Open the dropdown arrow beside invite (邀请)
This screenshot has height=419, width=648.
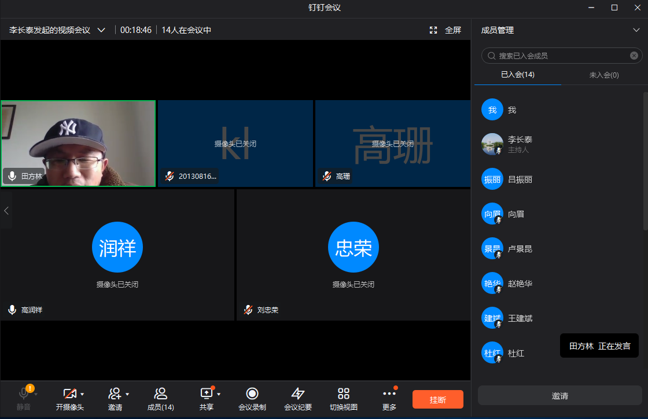pos(127,394)
